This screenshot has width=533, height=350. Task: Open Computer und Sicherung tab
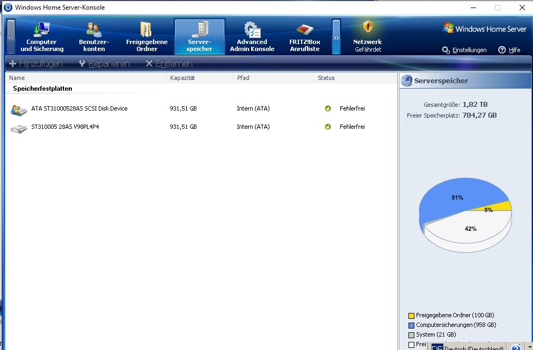click(42, 37)
